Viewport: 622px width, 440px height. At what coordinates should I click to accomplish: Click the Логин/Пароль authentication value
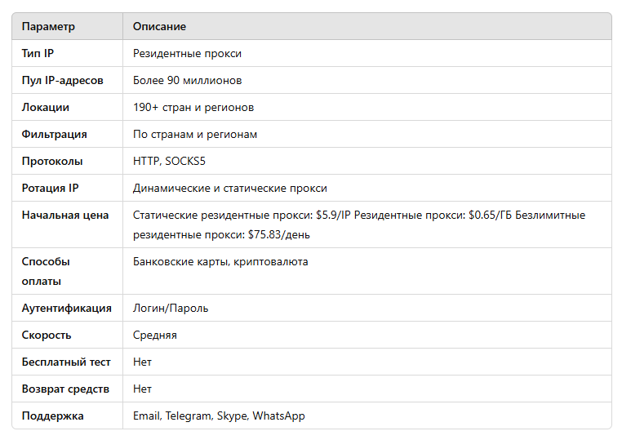click(170, 309)
